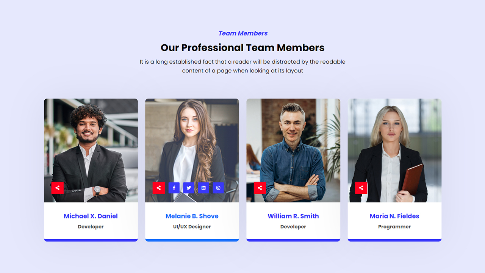485x273 pixels.
Task: Click 'Our Professional Team Members' heading
Action: [x=242, y=48]
